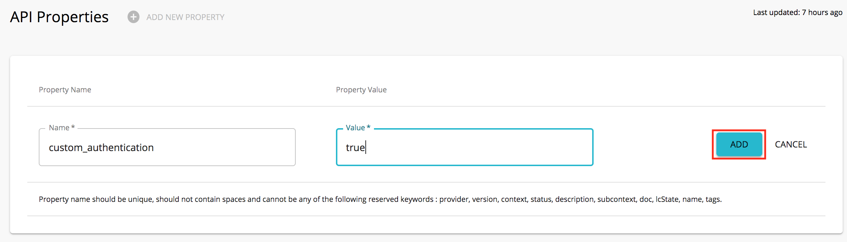The width and height of the screenshot is (847, 242).
Task: Click the custom_authentication text field
Action: (x=167, y=147)
